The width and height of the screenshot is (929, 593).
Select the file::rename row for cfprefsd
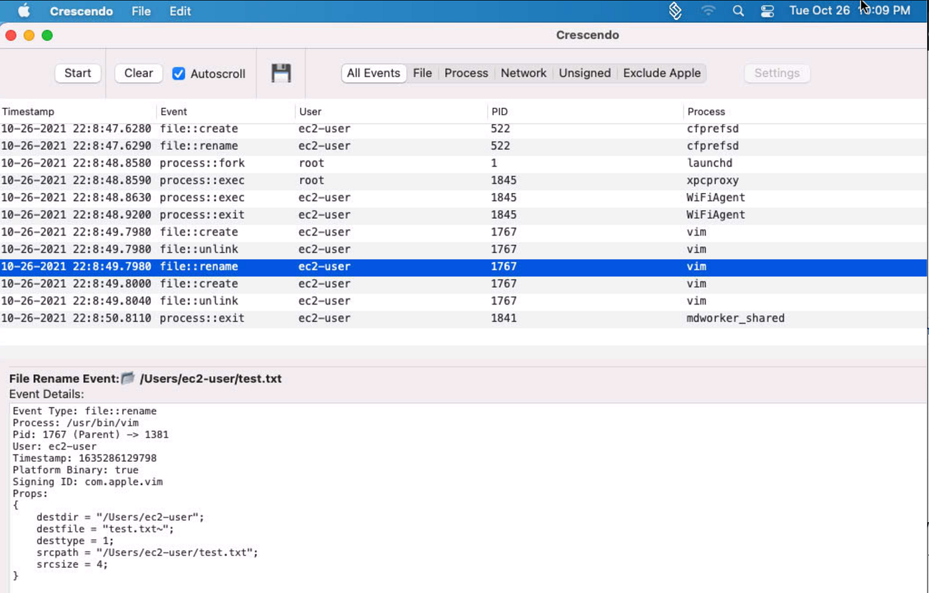[x=464, y=146]
